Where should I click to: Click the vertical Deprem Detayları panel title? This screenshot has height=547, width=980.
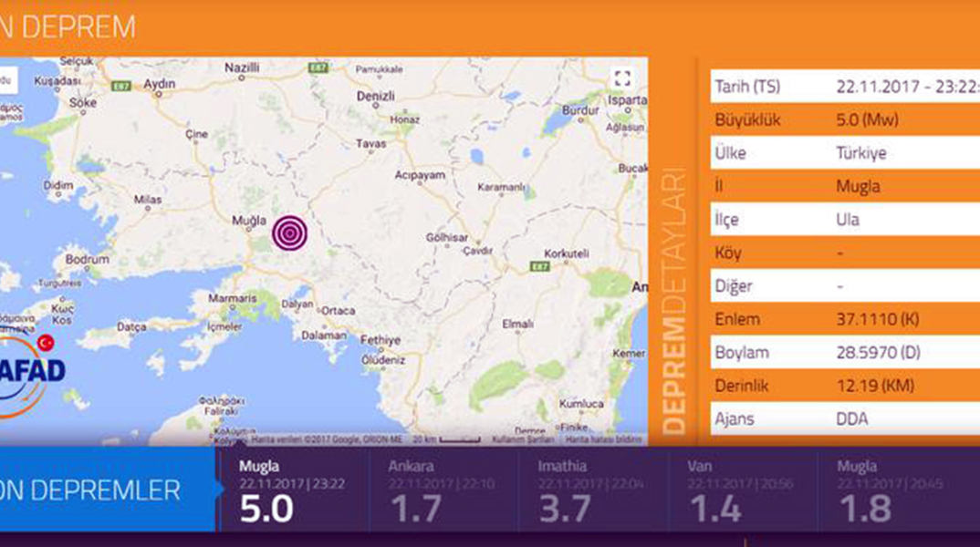coord(673,301)
